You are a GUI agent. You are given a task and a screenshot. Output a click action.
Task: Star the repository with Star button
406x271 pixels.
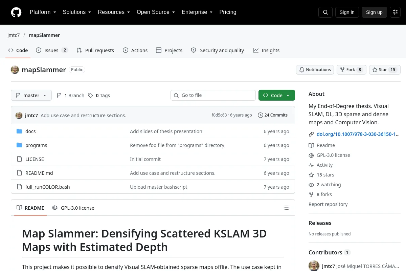(x=385, y=70)
